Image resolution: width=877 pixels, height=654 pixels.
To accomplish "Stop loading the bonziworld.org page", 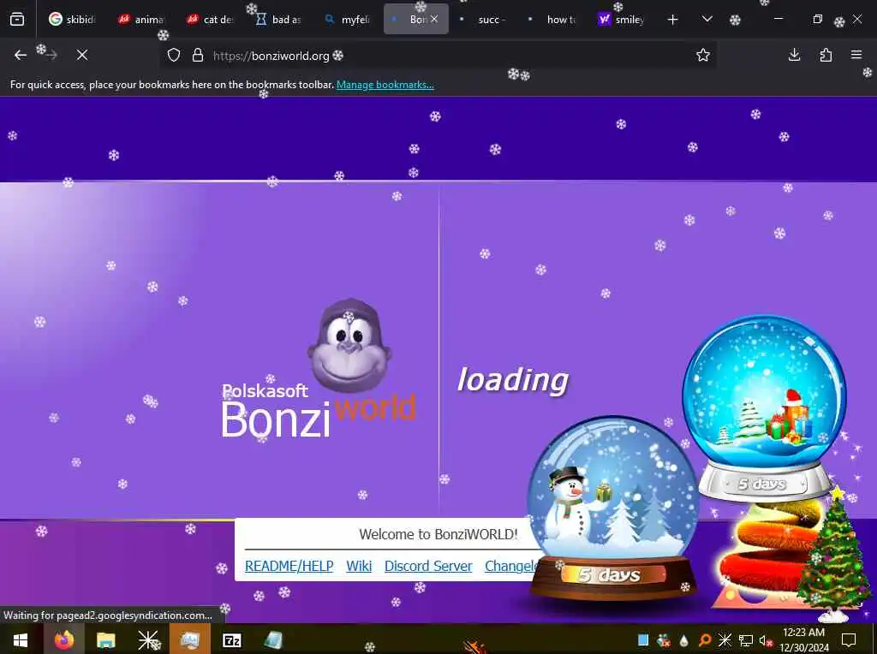I will (x=82, y=55).
